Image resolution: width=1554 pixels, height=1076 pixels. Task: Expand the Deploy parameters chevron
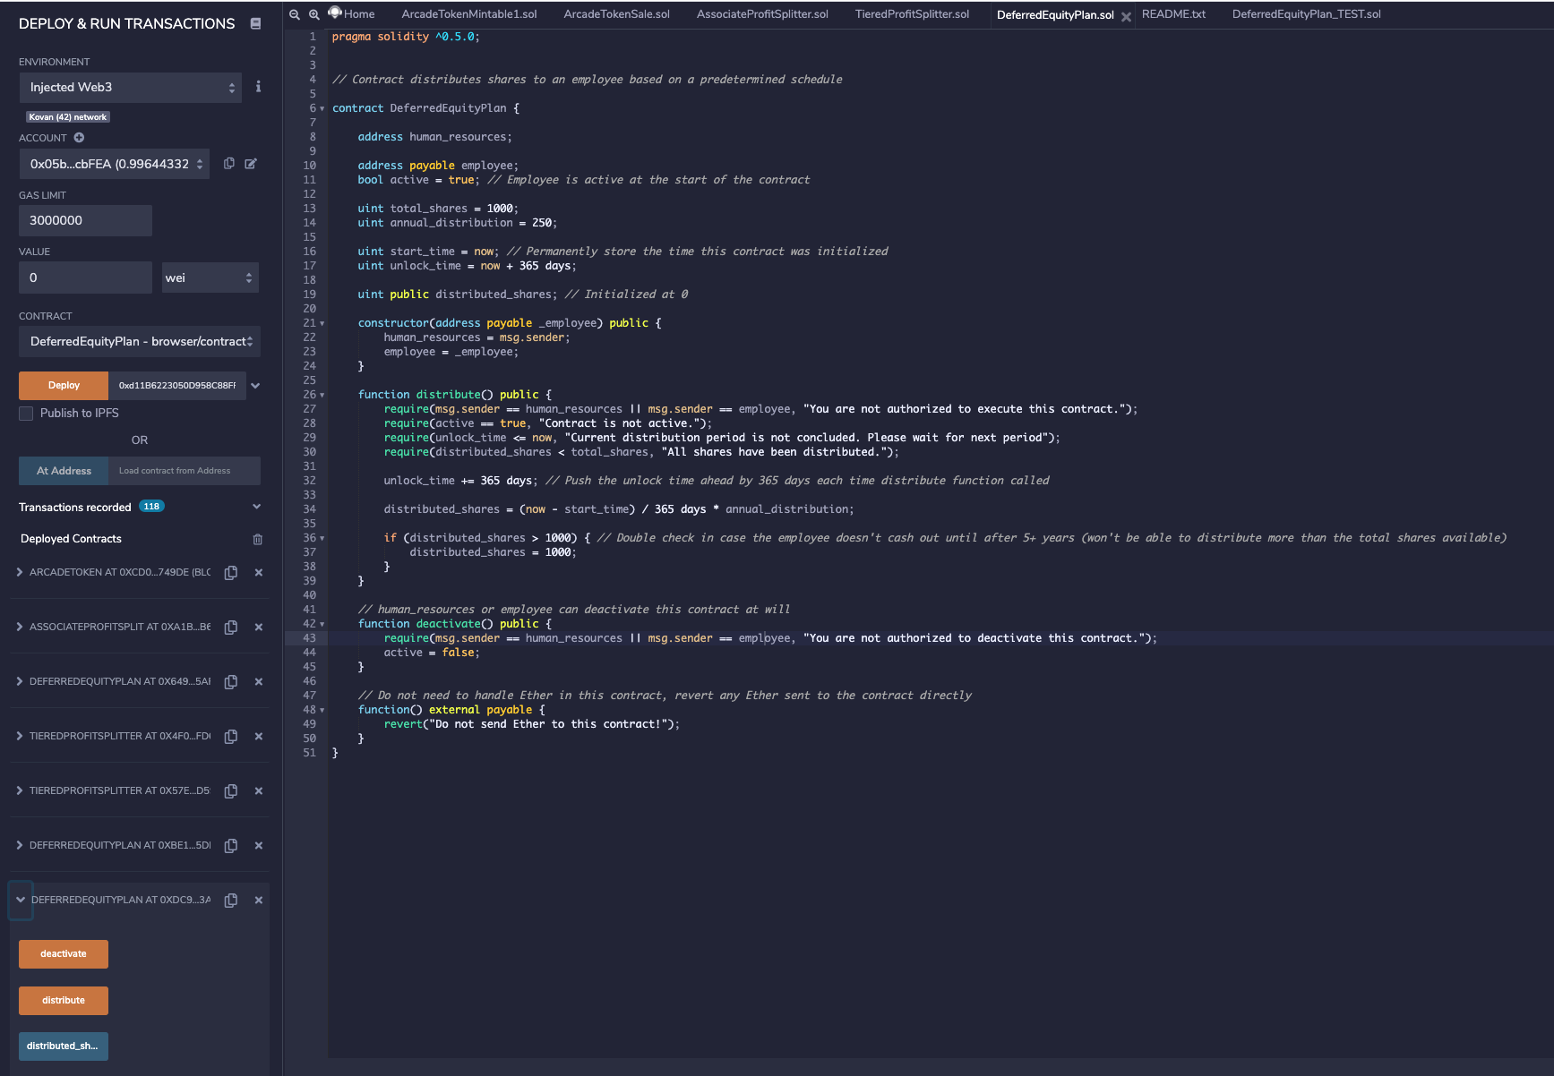[x=255, y=386]
